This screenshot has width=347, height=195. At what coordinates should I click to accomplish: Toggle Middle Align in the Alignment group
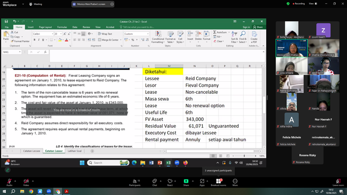coord(79,34)
